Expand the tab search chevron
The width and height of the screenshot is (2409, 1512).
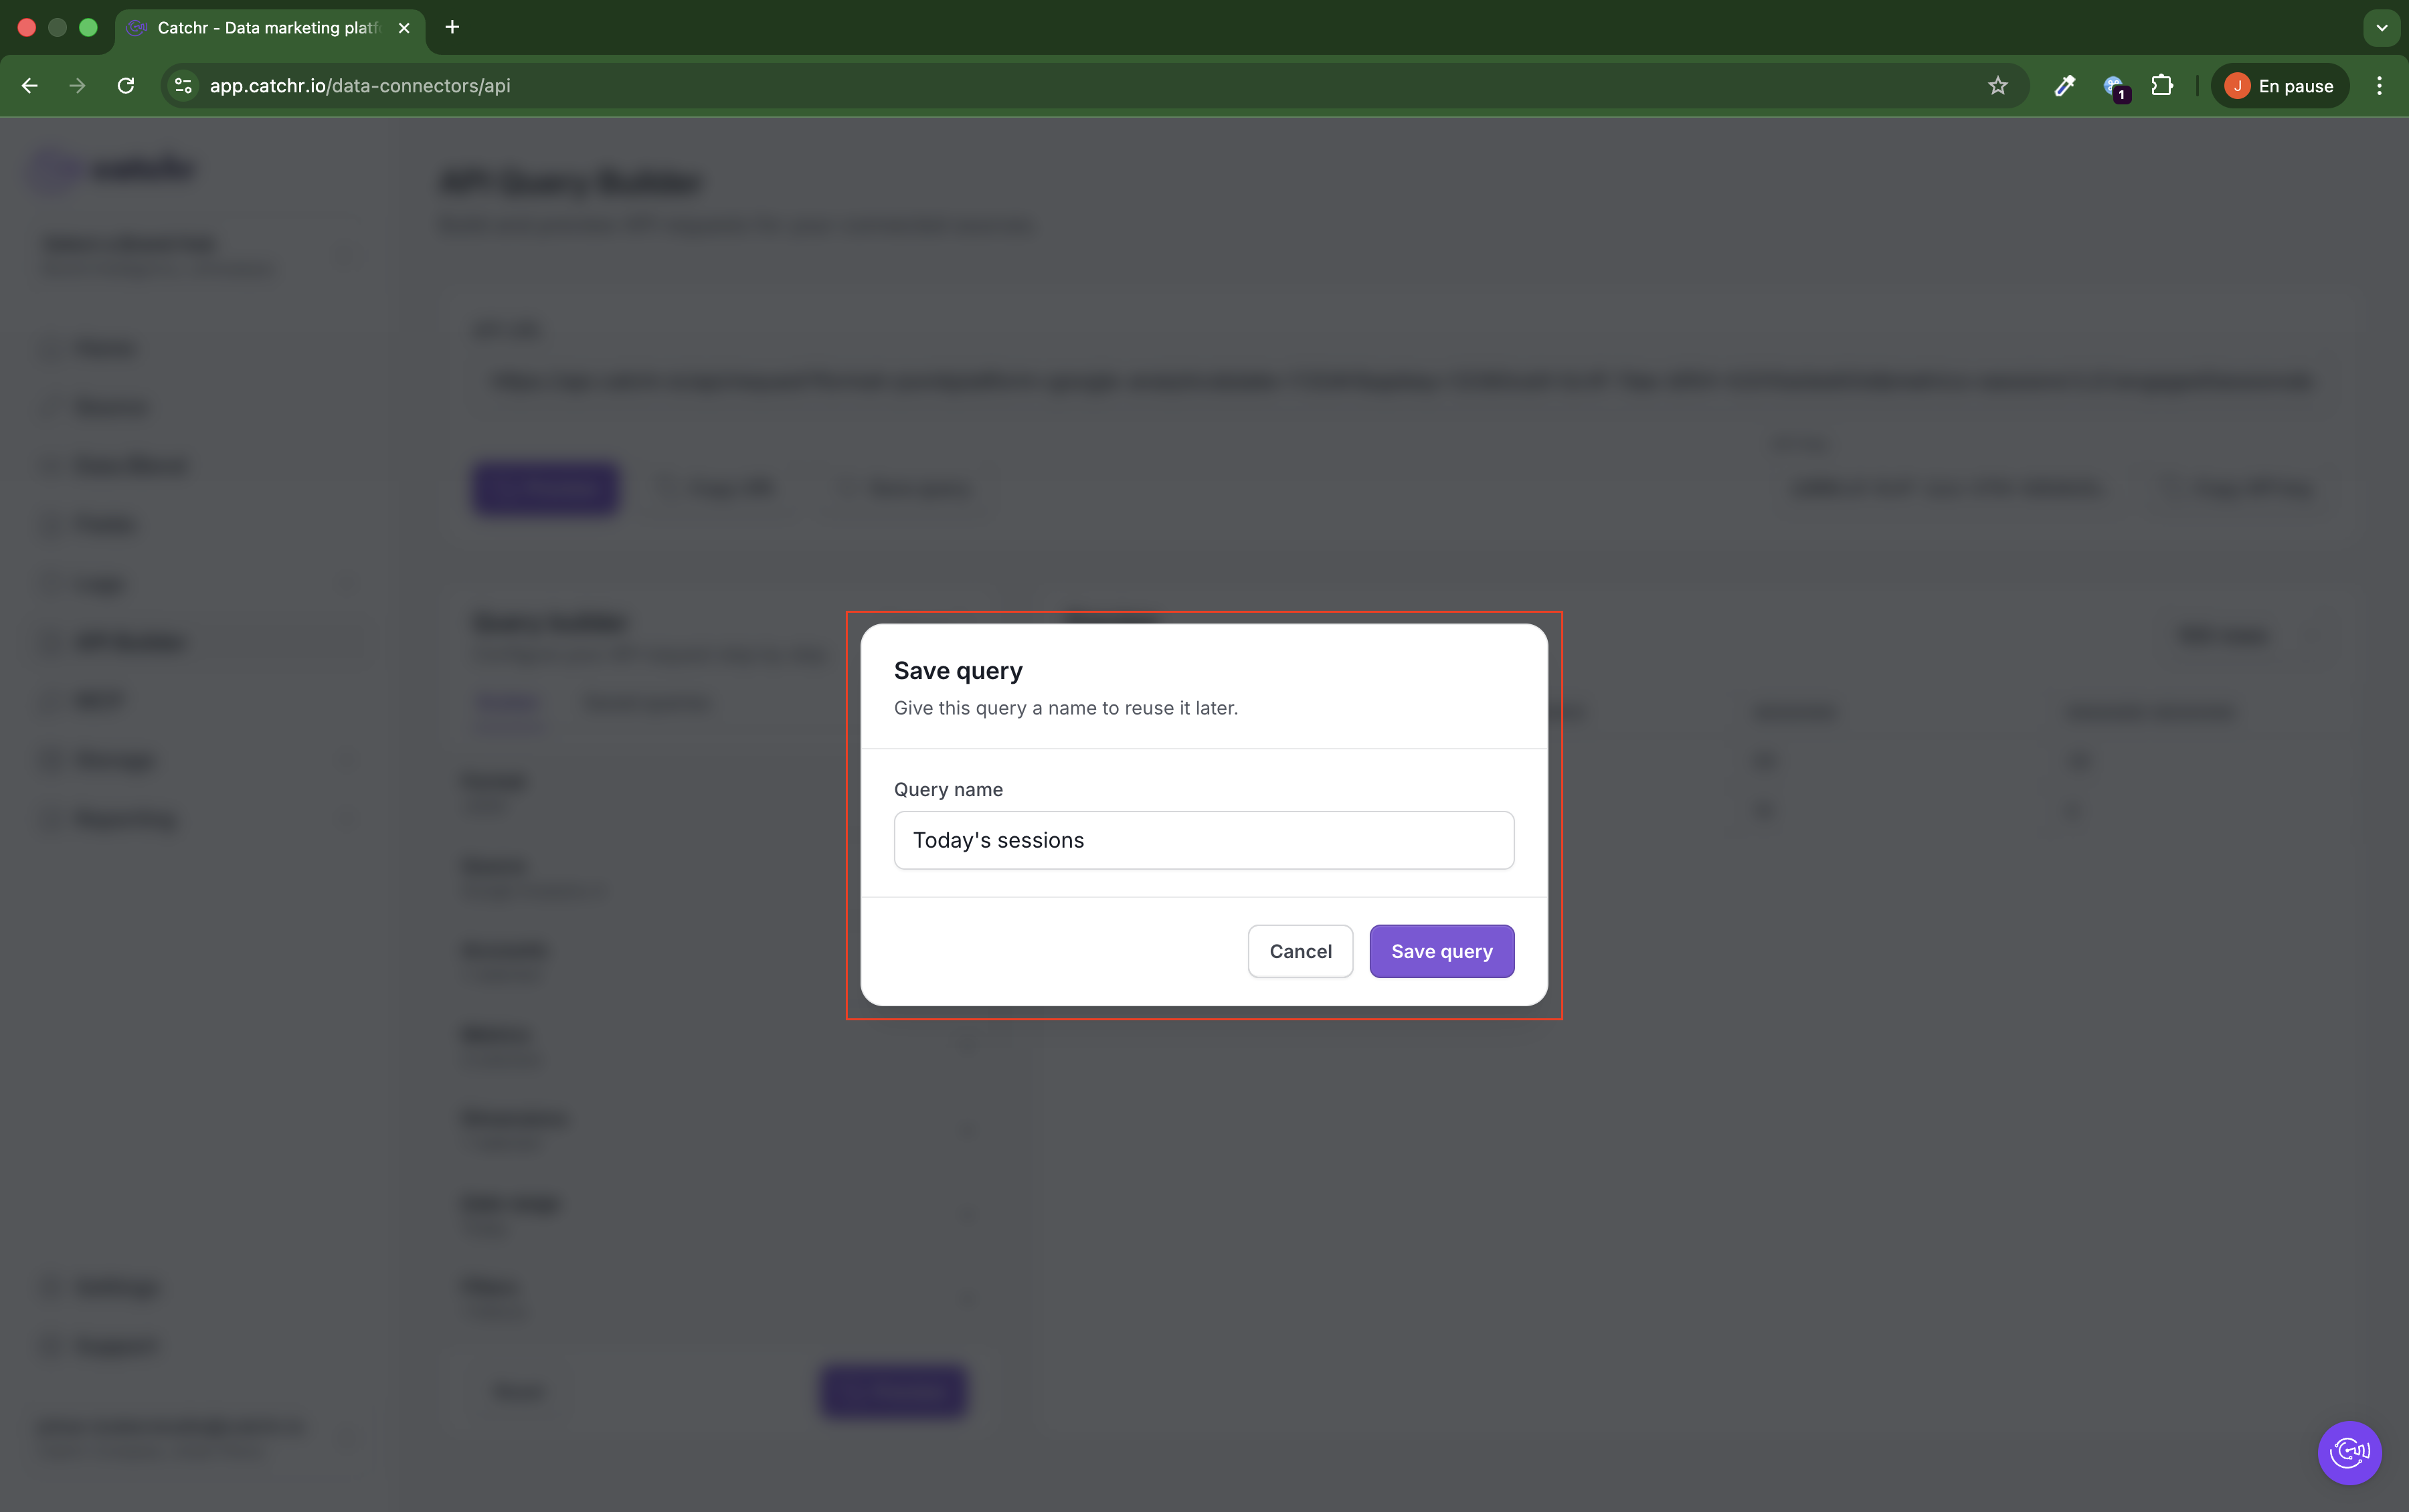click(x=2381, y=28)
